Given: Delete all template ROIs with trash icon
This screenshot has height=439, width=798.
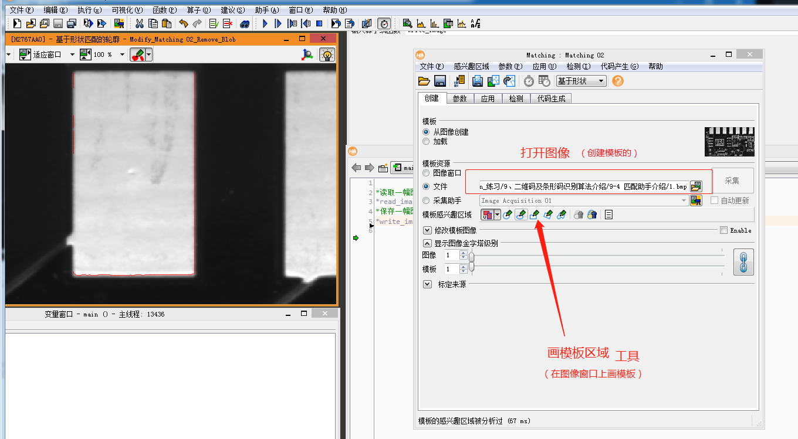Looking at the screenshot, I should tap(593, 215).
